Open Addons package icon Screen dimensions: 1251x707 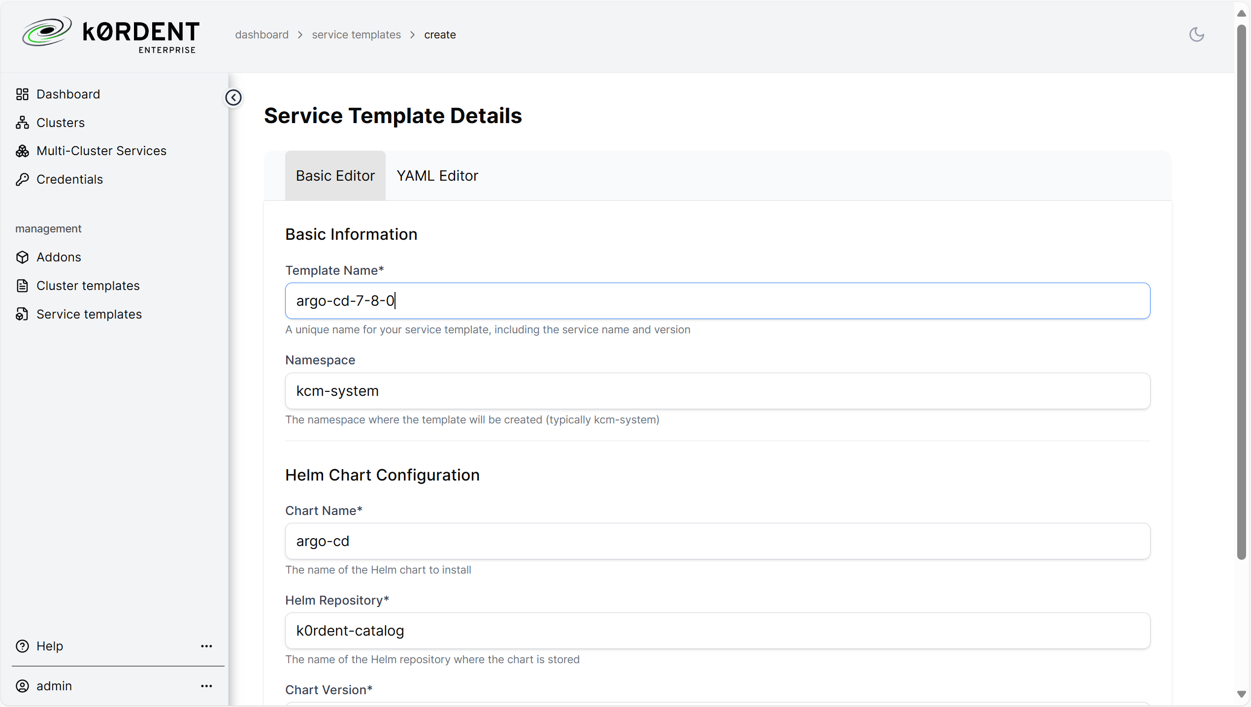[22, 257]
